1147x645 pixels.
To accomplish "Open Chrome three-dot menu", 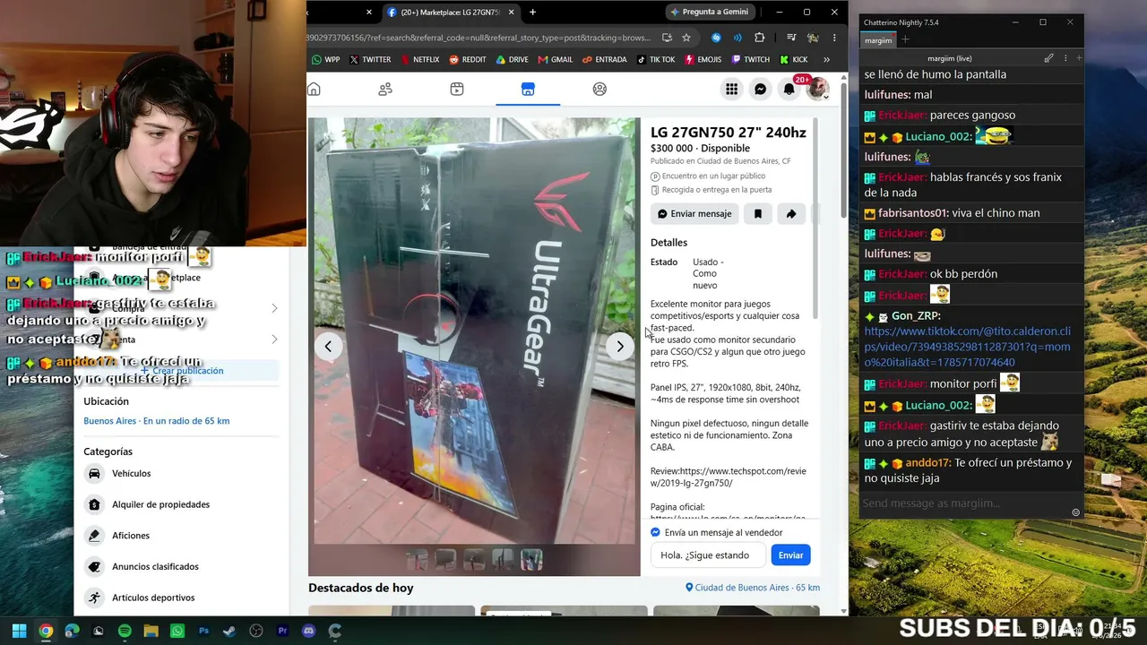I will tap(834, 38).
